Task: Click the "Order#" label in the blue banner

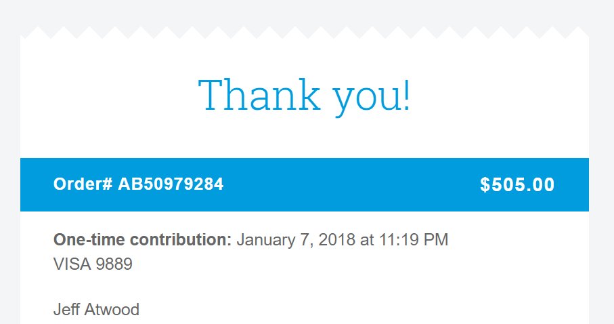Action: pos(83,184)
